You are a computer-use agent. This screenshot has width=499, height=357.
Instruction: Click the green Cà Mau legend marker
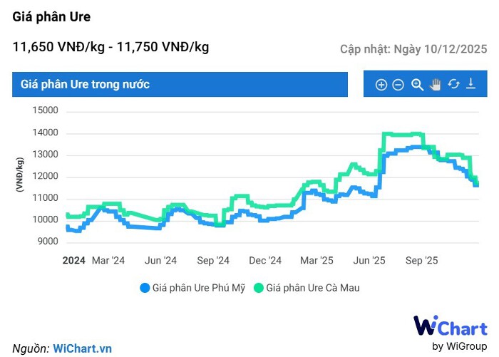click(259, 288)
